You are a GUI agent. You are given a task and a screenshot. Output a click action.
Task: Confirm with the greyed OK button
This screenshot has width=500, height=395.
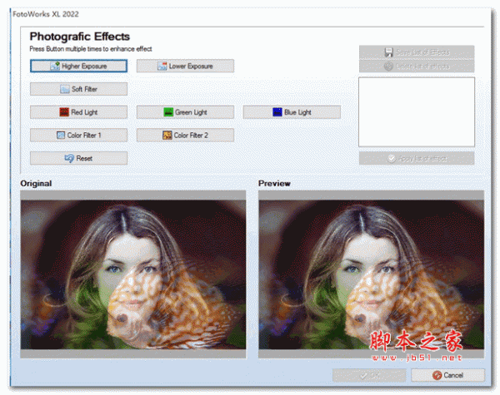[369, 376]
